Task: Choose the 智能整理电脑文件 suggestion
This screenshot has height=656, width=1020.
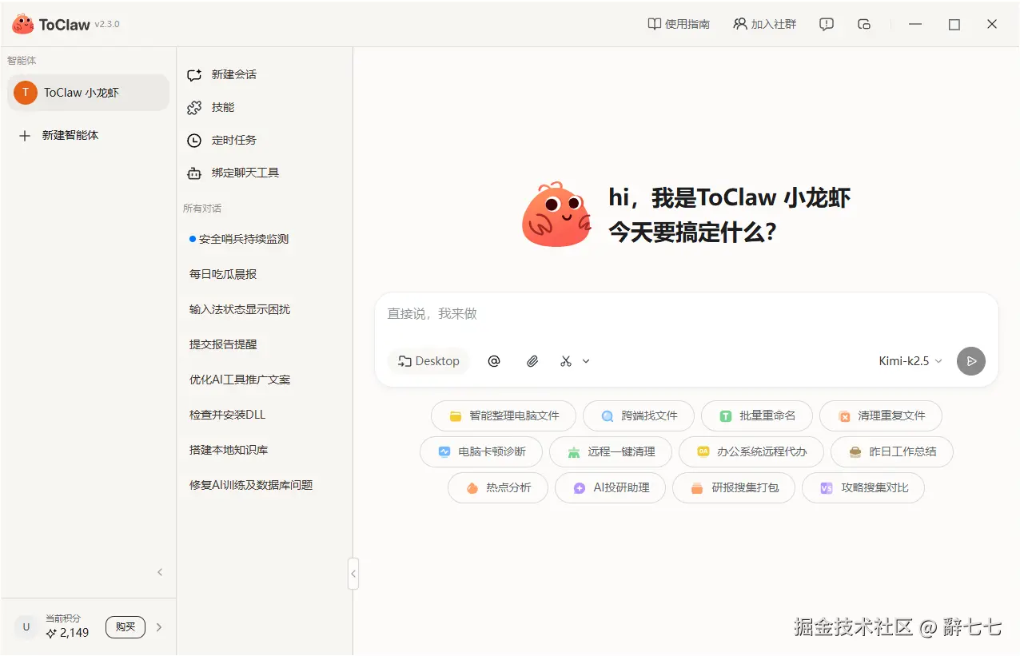Action: 504,416
